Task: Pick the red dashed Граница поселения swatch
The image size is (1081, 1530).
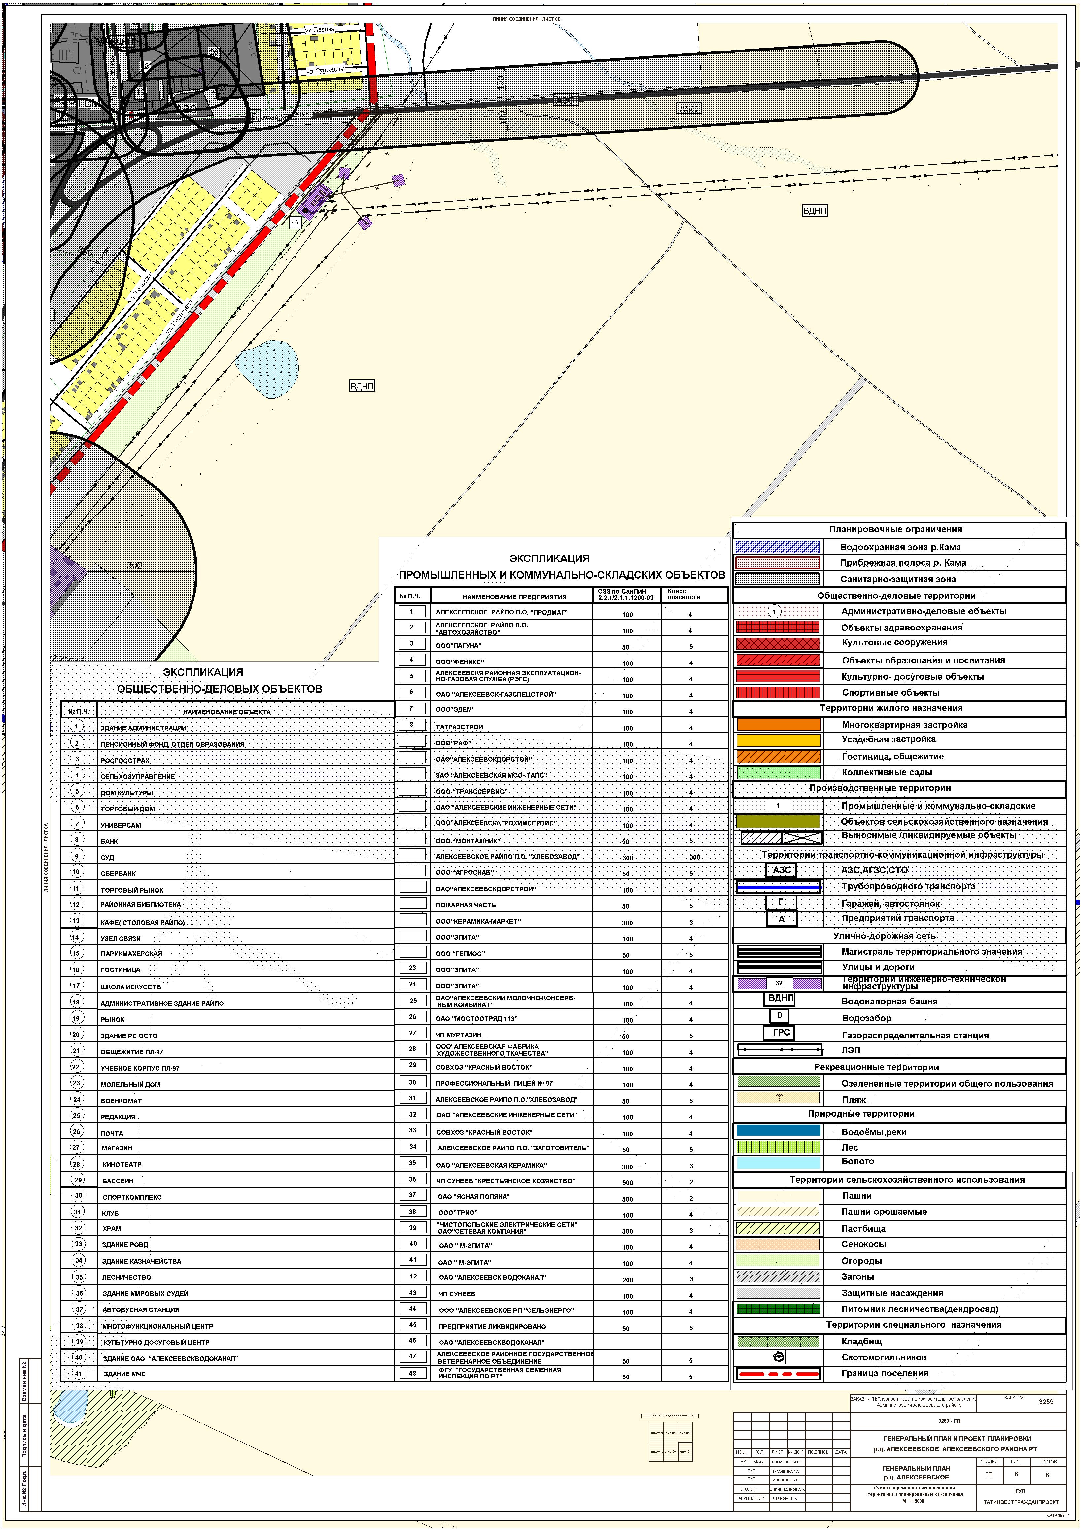Action: tap(778, 1374)
